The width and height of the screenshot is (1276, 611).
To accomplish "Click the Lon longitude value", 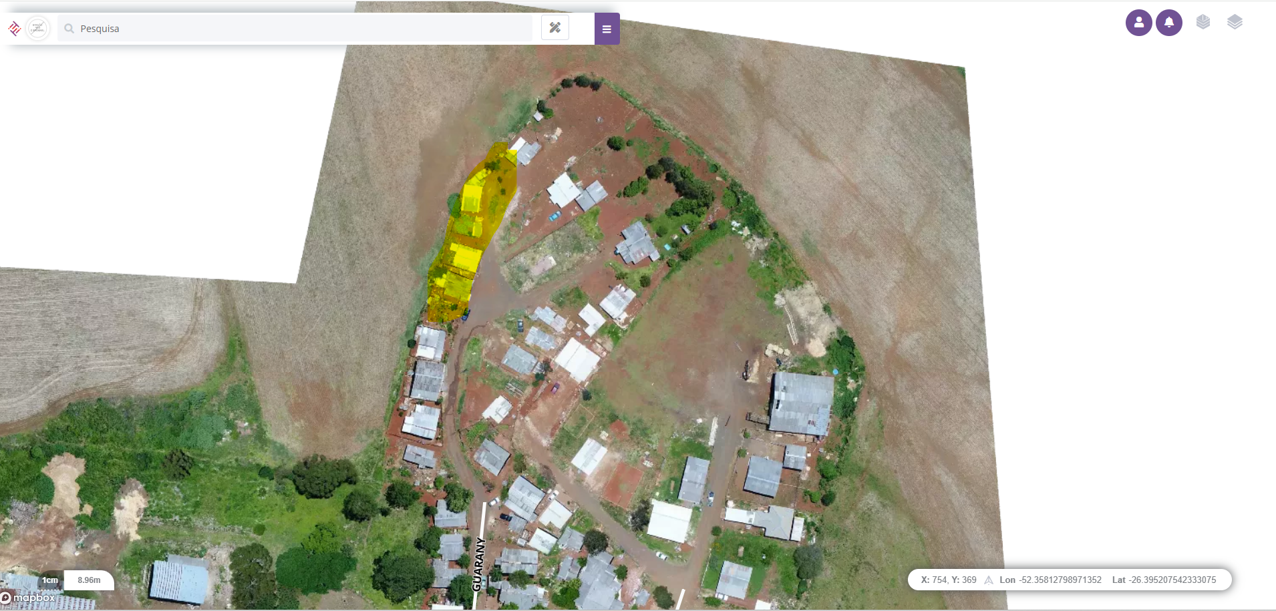I will [1050, 580].
